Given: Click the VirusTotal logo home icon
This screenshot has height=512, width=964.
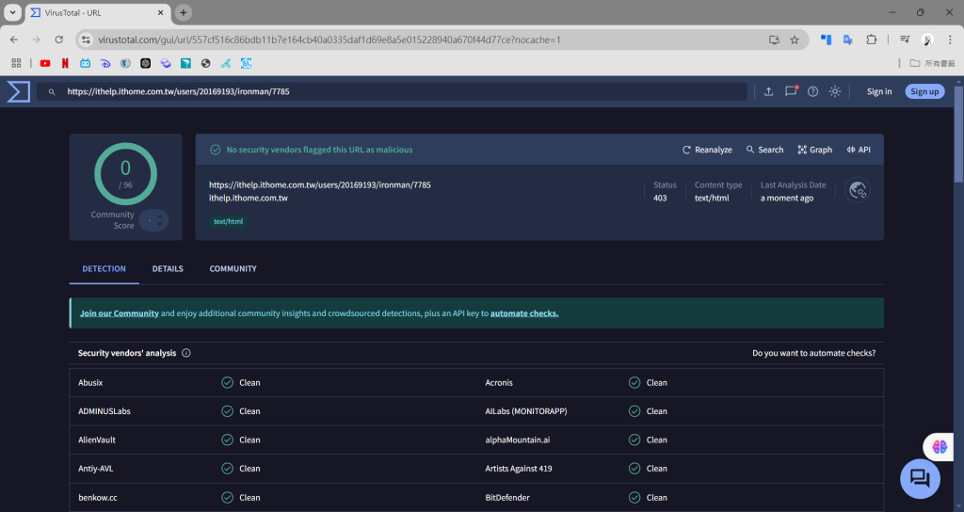Looking at the screenshot, I should pos(19,91).
